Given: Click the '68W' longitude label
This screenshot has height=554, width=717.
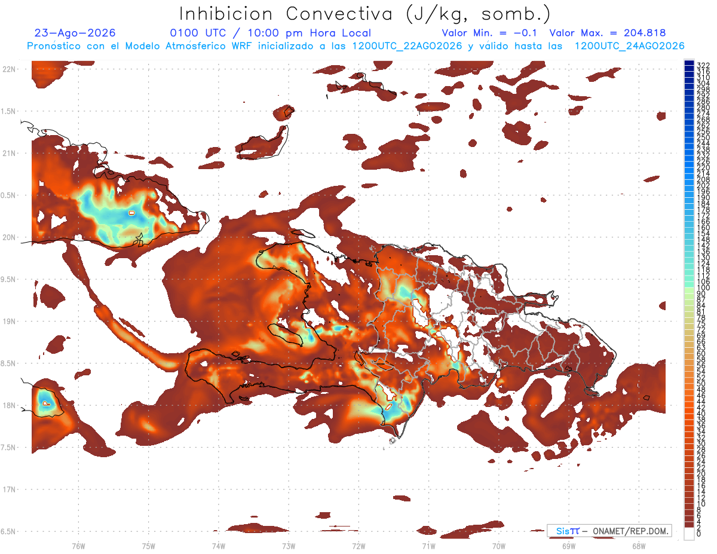Looking at the screenshot, I should coord(639,546).
